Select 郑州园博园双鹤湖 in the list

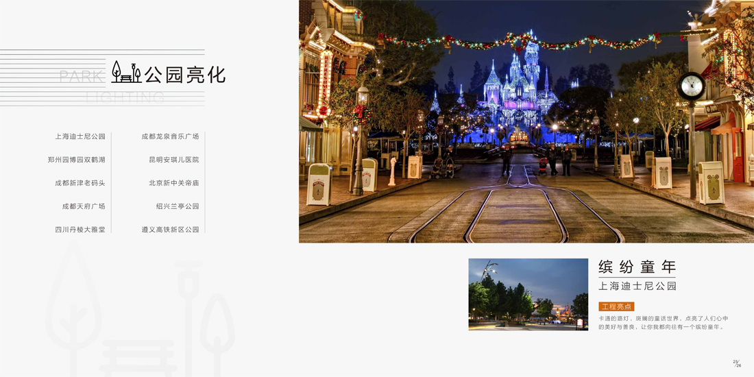77,160
